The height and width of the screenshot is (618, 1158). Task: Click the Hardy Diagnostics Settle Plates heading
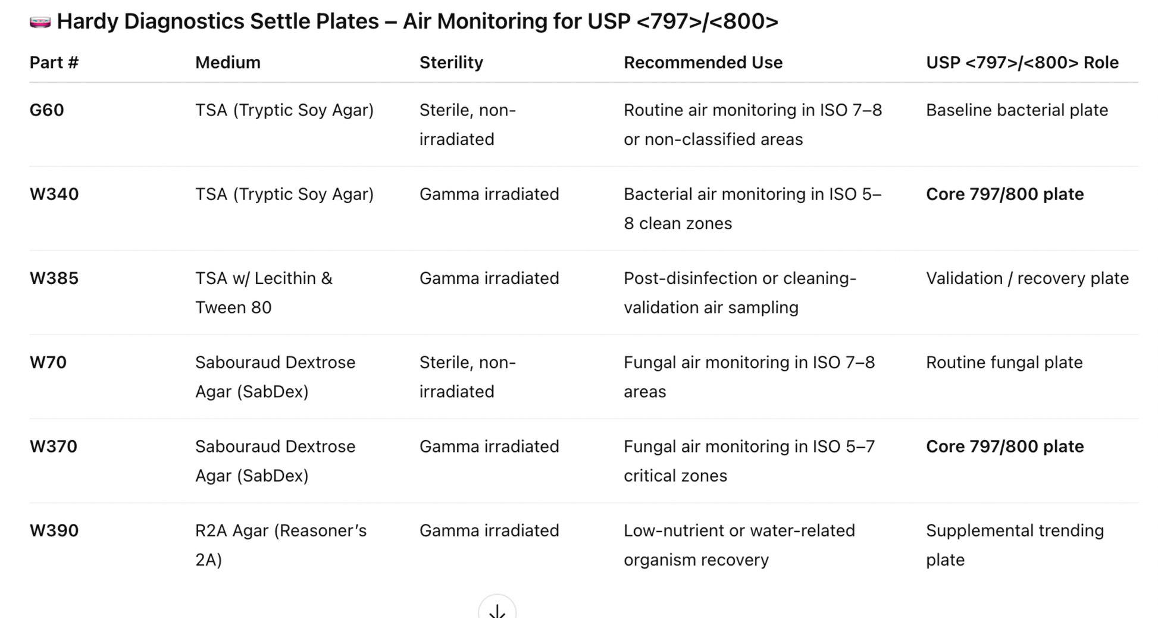tap(417, 21)
